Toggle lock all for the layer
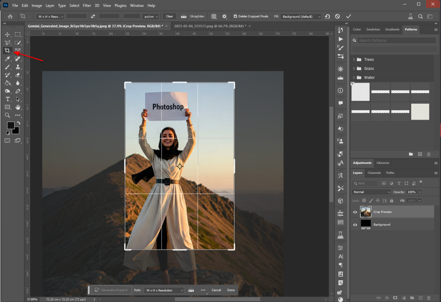 [x=391, y=201]
